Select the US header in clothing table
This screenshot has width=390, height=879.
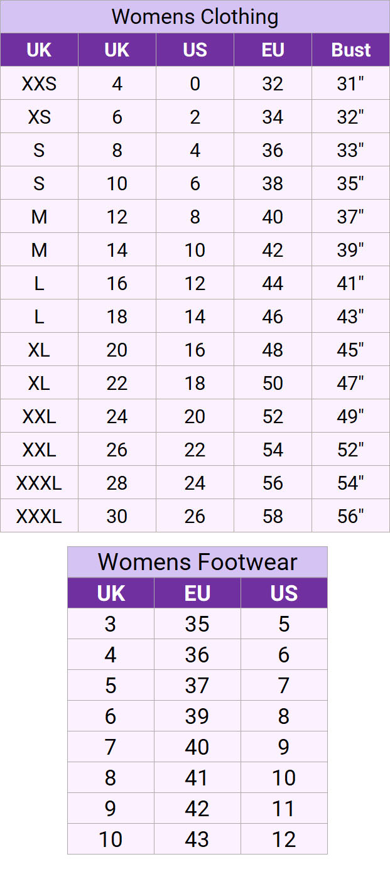(x=195, y=50)
